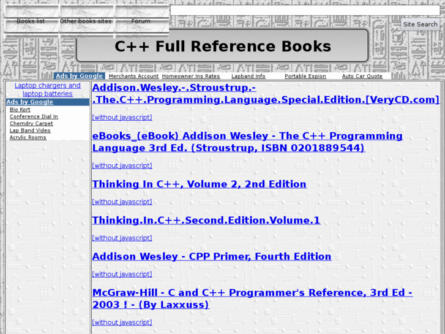This screenshot has width=445, height=334.
Task: Open the Forum menu item
Action: [141, 21]
